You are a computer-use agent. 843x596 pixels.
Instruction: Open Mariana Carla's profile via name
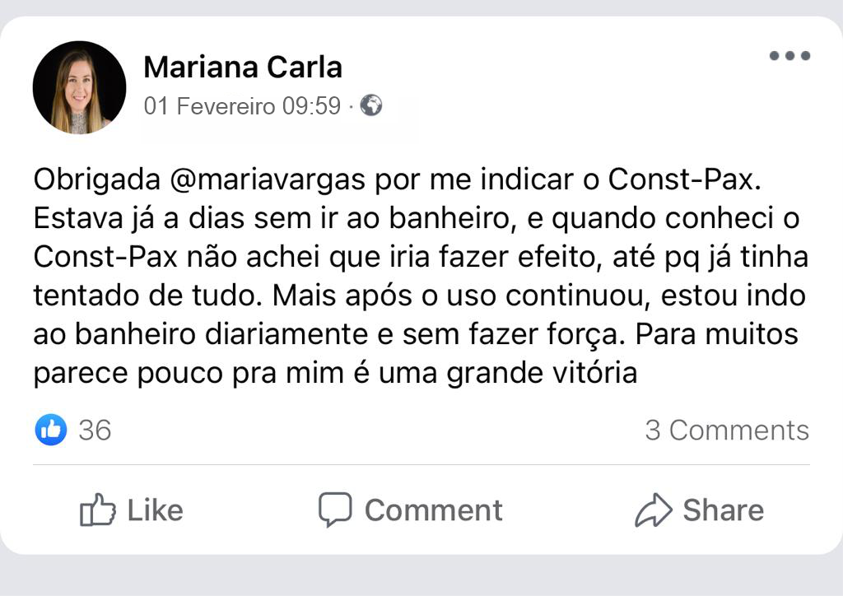point(243,67)
